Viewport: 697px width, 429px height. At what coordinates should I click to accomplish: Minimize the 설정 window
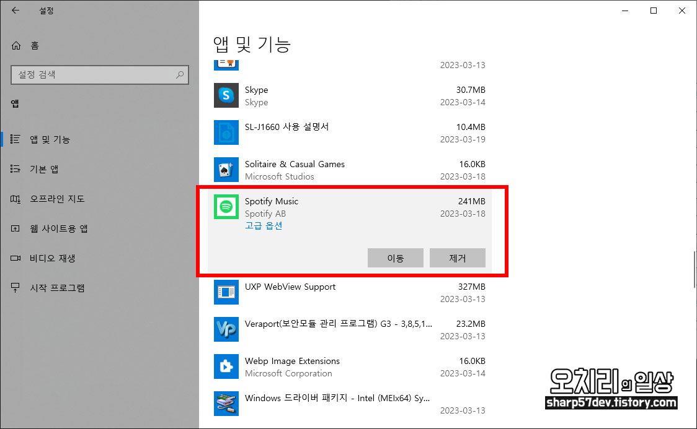(x=625, y=11)
